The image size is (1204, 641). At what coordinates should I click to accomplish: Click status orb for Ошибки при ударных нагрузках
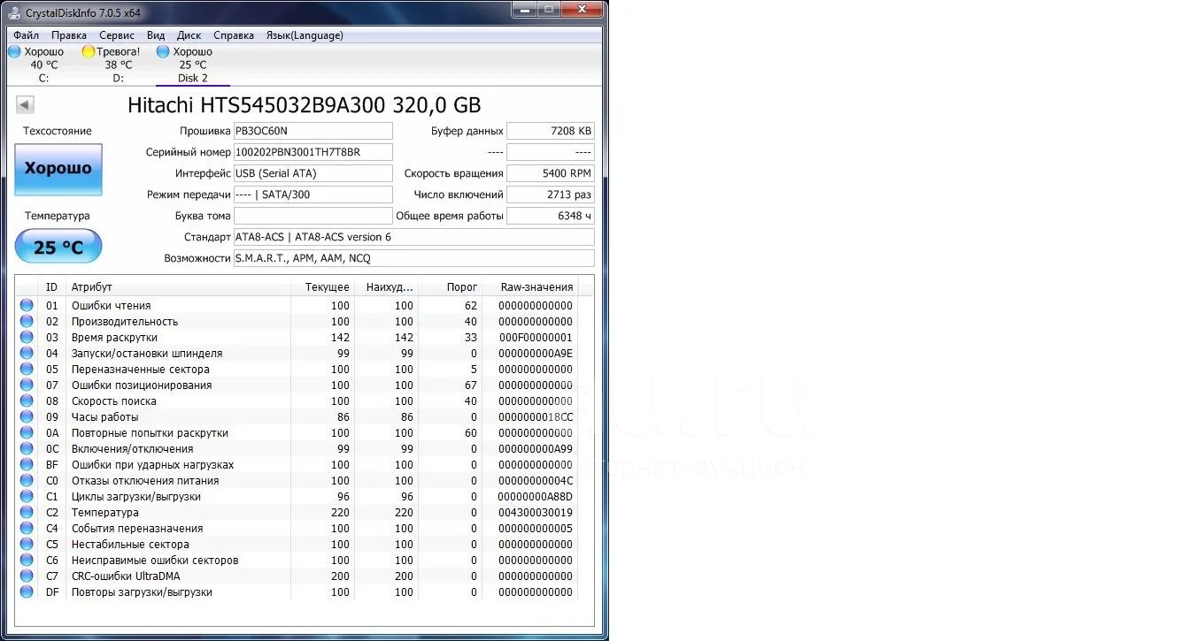(x=27, y=464)
